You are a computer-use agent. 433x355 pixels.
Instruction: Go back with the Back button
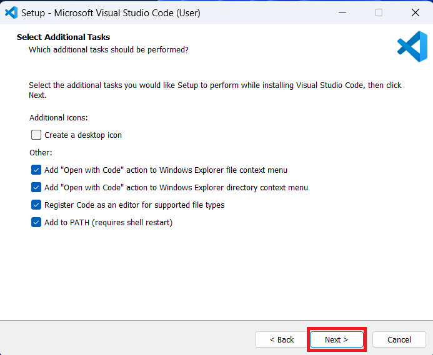coord(281,339)
